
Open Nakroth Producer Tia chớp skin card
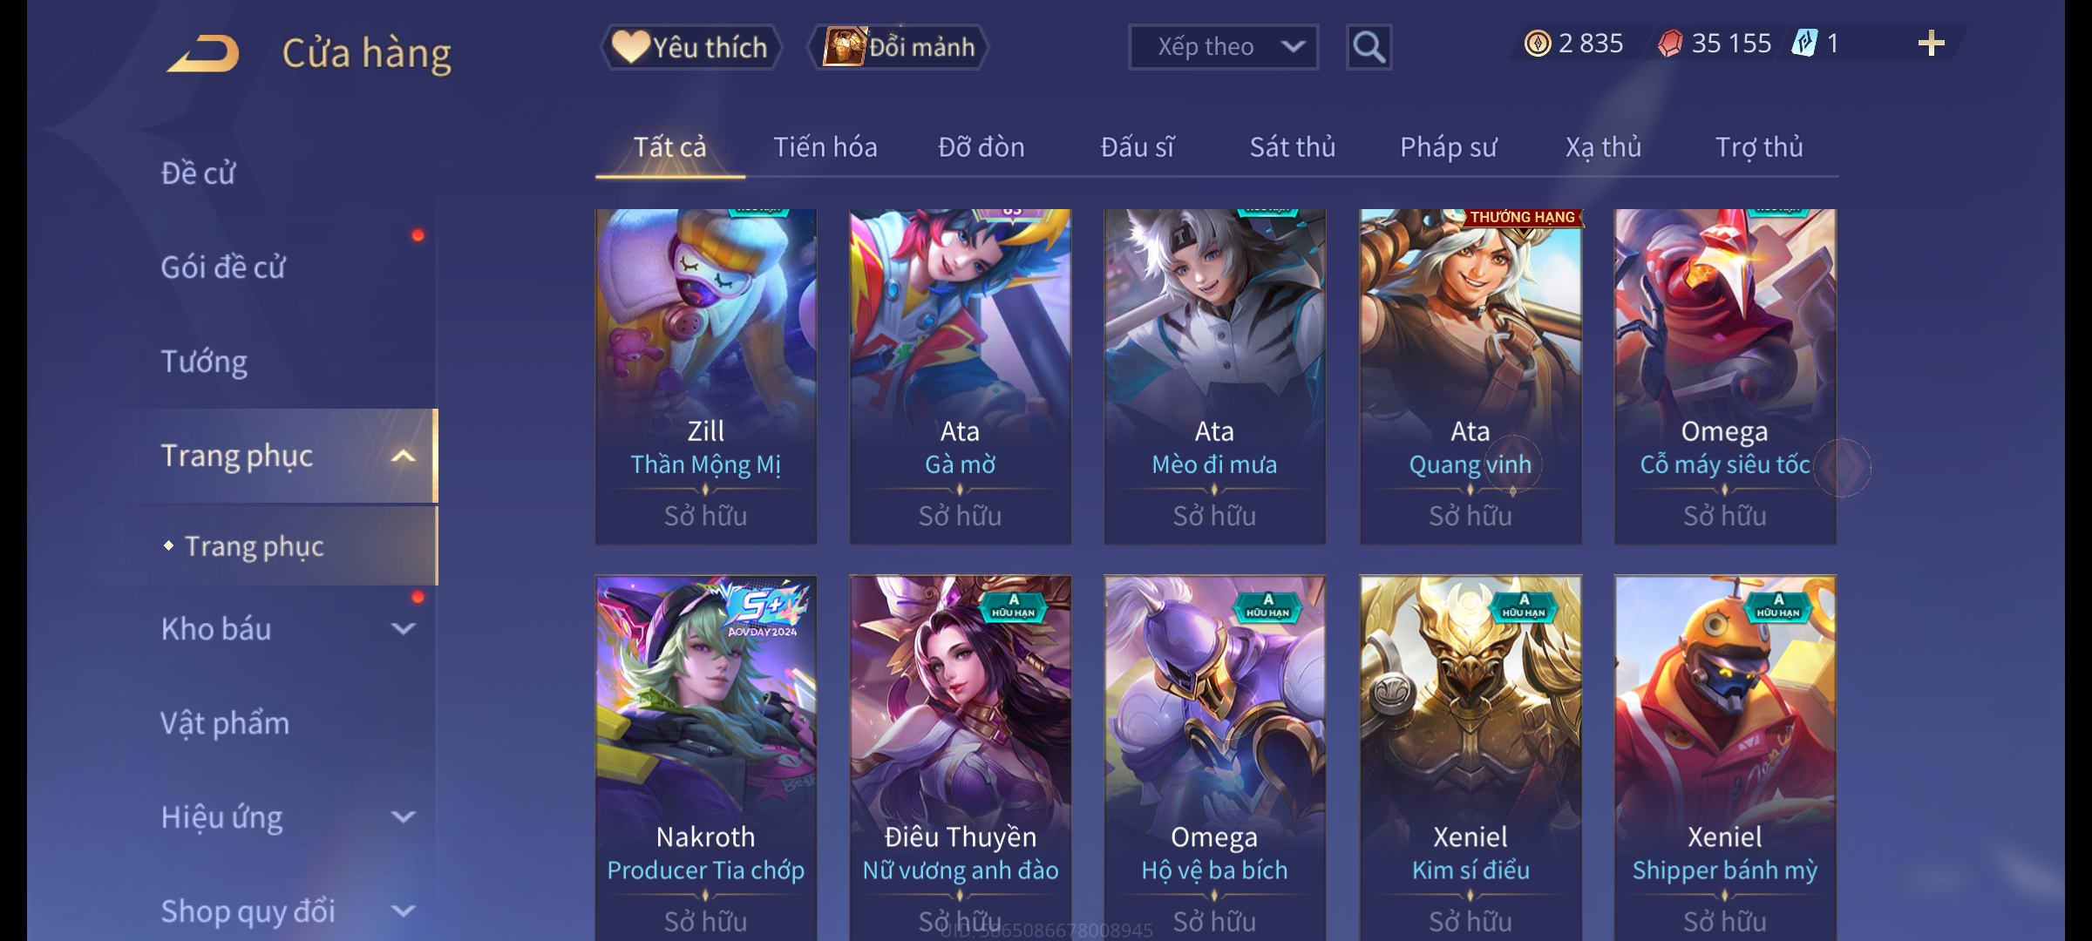(706, 758)
